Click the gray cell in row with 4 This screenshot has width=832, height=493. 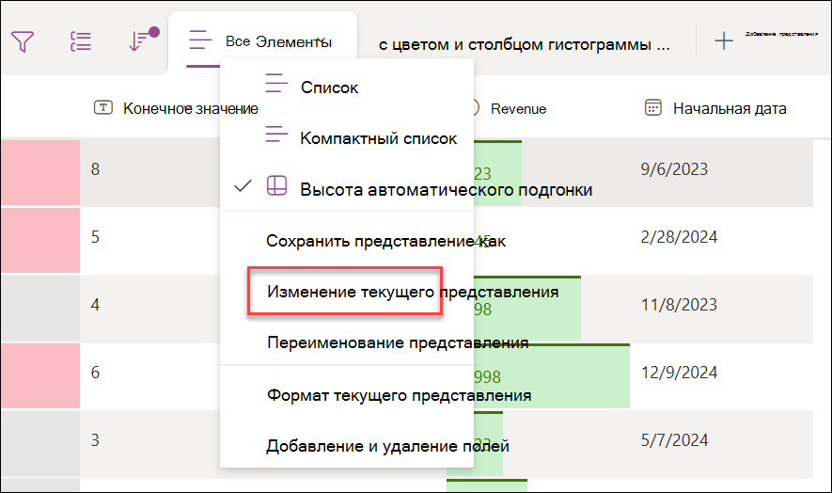[40, 309]
